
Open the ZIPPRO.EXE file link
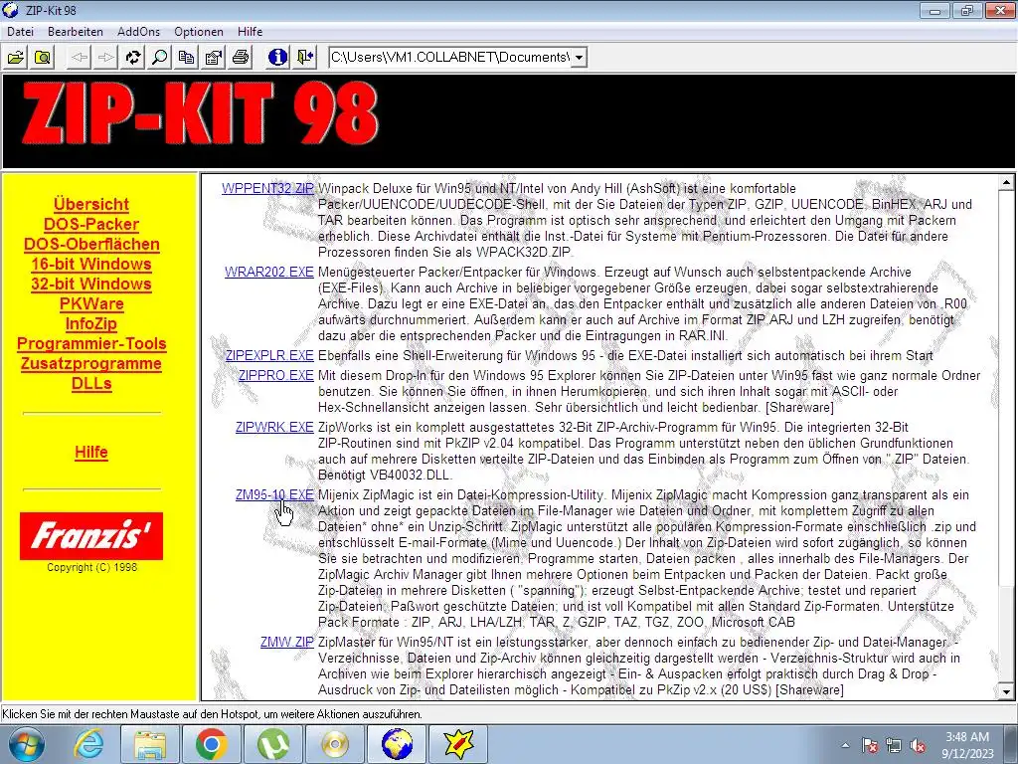[276, 375]
